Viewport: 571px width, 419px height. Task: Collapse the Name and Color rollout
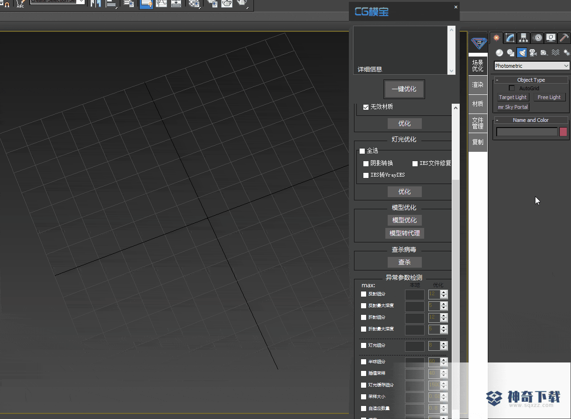(x=531, y=120)
